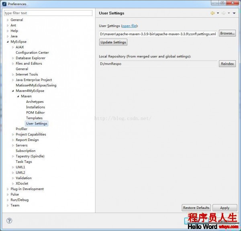Image resolution: width=241 pixels, height=231 pixels.
Task: Collapse the Maven4MyEclipse node
Action: tap(13, 91)
